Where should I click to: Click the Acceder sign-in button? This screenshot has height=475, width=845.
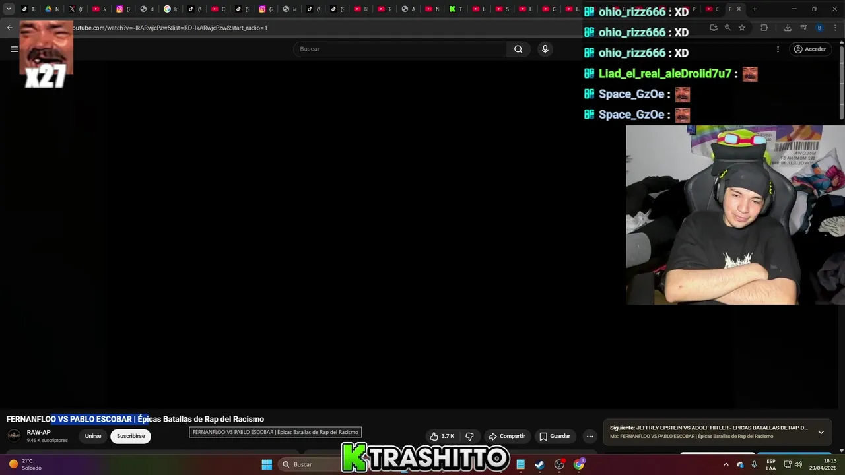tap(810, 49)
